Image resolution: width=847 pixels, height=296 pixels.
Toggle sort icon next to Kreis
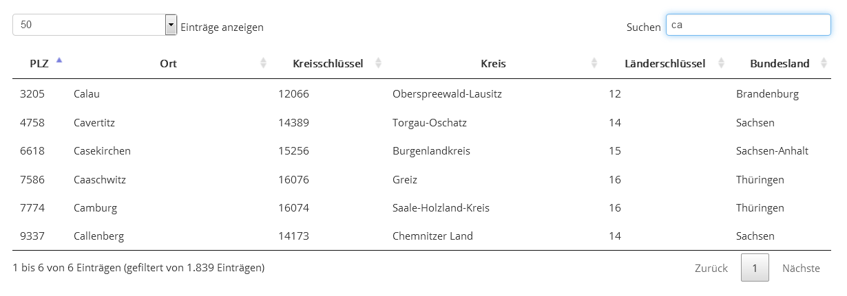pos(594,63)
